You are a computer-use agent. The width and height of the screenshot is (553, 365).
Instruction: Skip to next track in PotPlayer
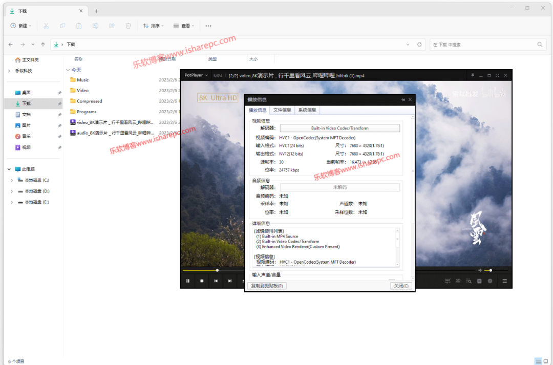(x=229, y=281)
